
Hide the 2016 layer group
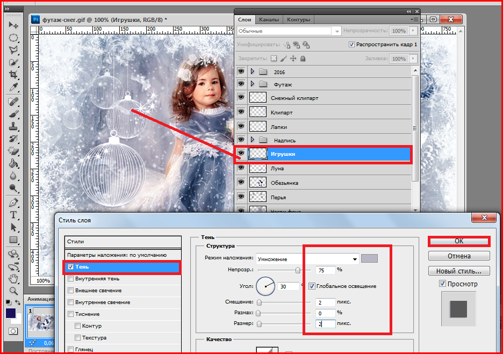241,71
